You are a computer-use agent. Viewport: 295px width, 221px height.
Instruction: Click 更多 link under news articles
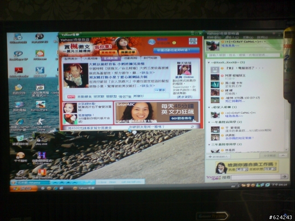tap(160, 90)
